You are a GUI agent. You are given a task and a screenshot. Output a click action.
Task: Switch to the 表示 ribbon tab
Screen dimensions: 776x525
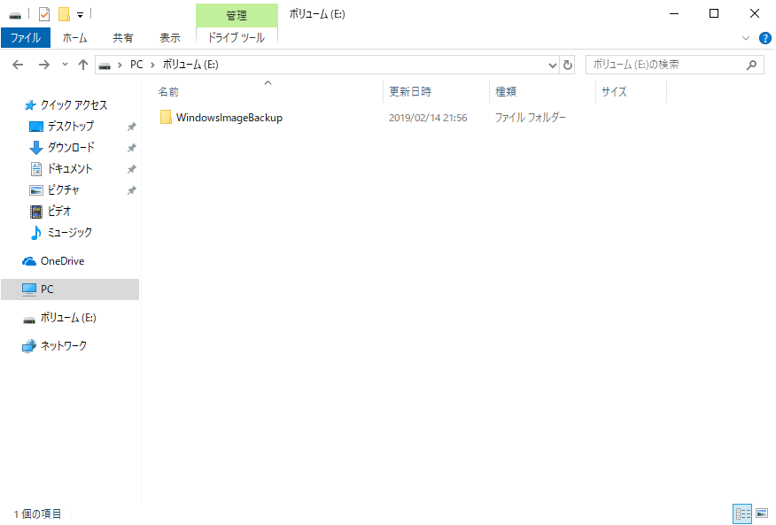coord(170,37)
